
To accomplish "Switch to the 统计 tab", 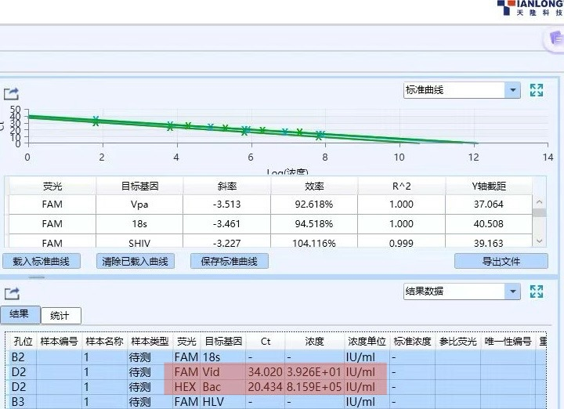I will click(x=60, y=316).
